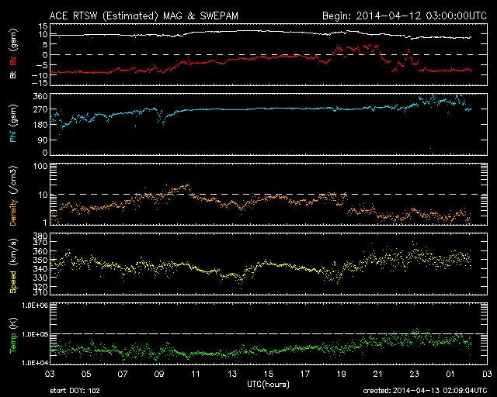Click the '13' hour label on time axis

click(x=232, y=374)
